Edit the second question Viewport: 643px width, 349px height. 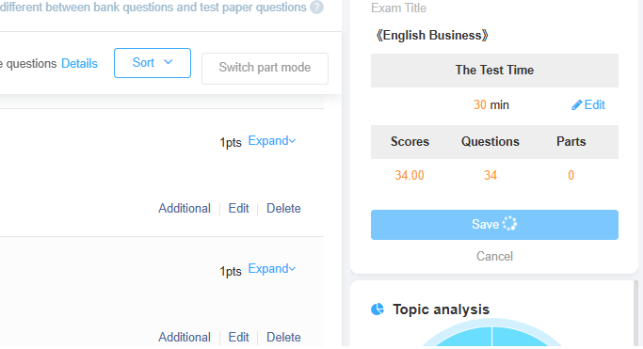click(239, 337)
